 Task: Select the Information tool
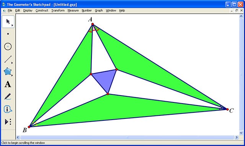click(8, 109)
